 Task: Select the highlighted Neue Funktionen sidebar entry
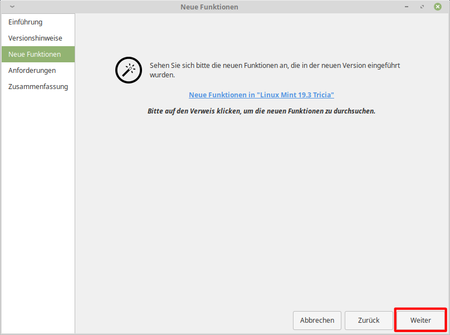click(x=35, y=55)
